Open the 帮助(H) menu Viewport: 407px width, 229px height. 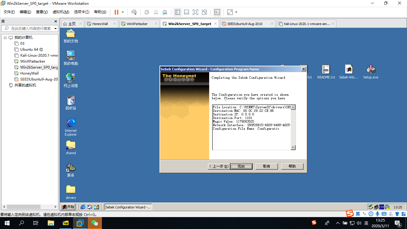[100, 12]
